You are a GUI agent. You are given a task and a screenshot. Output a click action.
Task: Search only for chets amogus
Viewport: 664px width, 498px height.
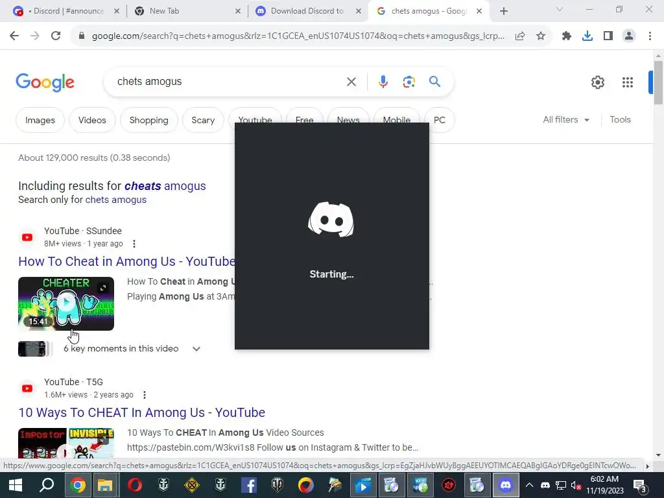(115, 200)
